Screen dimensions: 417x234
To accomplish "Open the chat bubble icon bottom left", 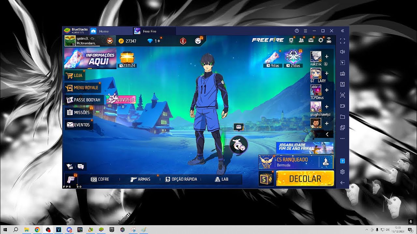I will coord(80,166).
